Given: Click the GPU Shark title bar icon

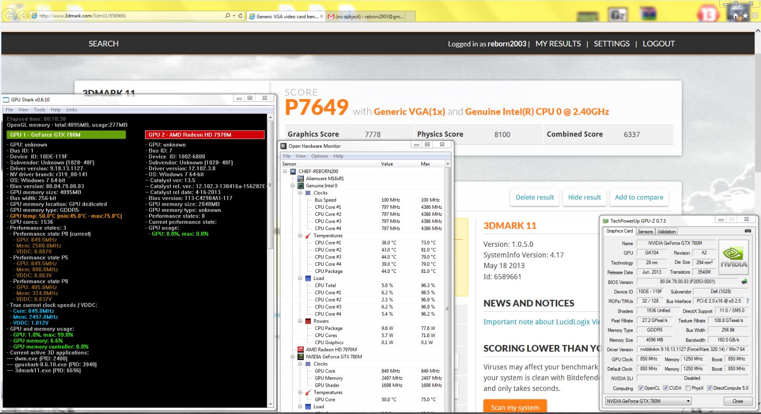Looking at the screenshot, I should [6, 100].
